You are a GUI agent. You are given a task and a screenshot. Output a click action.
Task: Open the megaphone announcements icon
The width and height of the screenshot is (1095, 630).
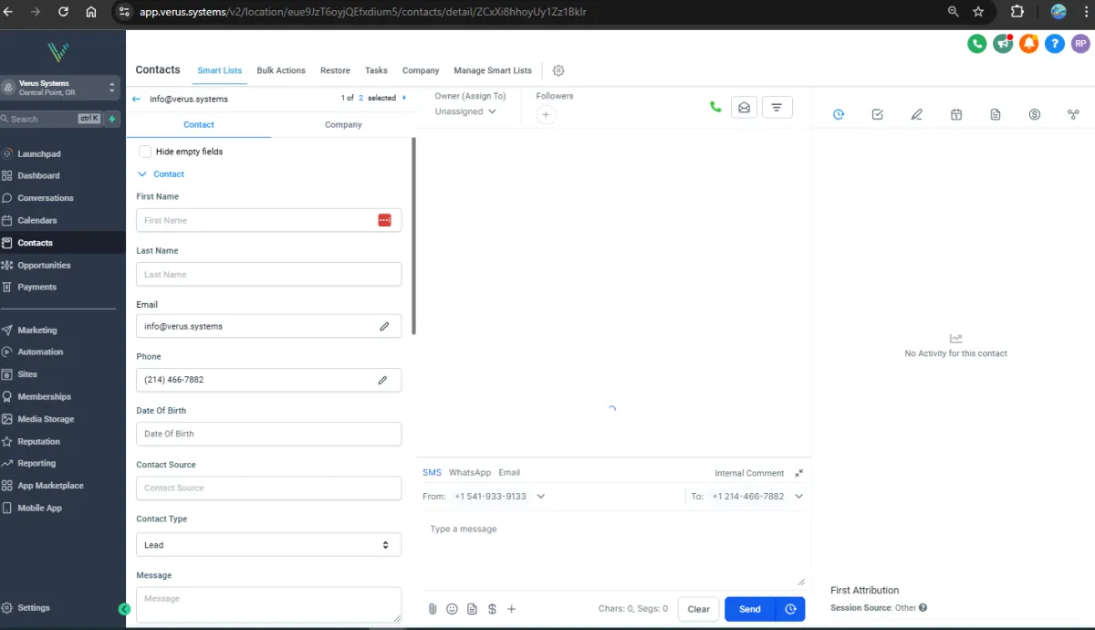1003,43
